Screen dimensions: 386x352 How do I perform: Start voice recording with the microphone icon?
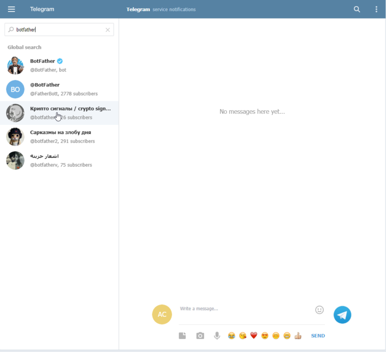[217, 336]
